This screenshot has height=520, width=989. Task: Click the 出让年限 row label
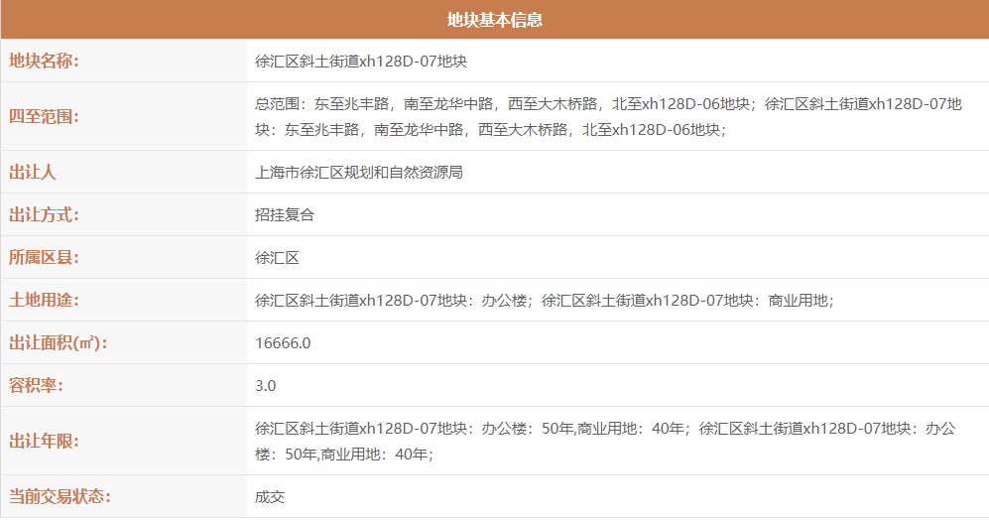tap(44, 441)
